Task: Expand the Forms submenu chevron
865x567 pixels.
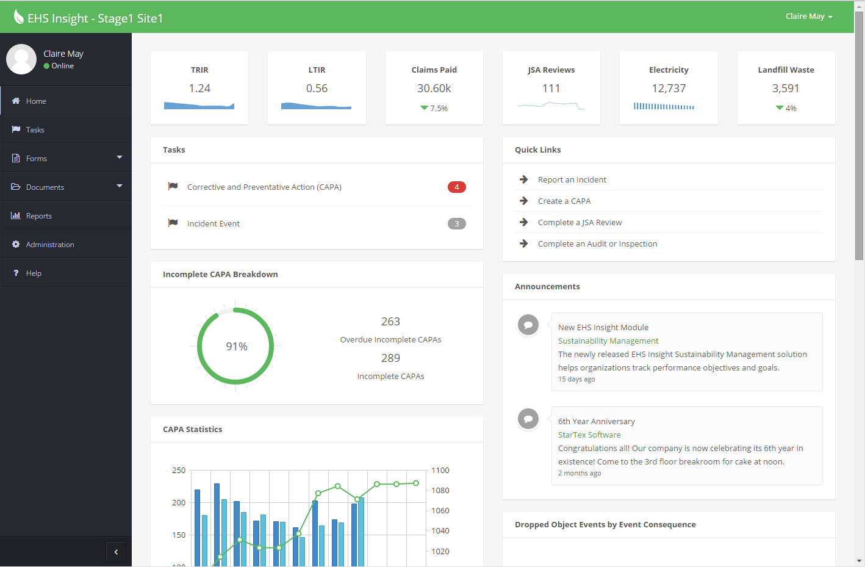Action: point(120,158)
